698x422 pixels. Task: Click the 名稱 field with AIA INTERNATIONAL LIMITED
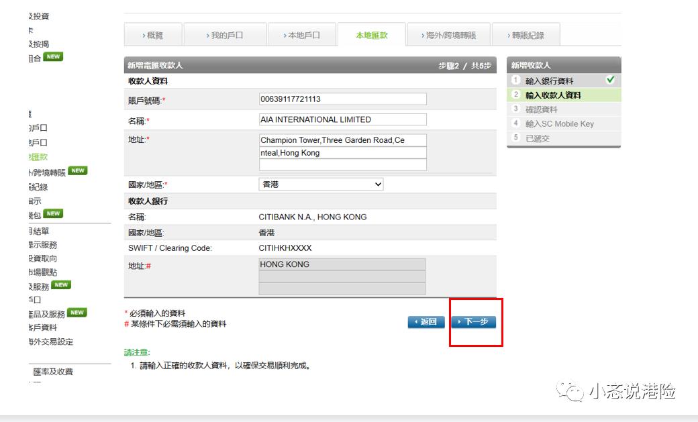(342, 119)
